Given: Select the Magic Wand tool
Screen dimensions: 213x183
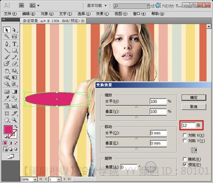Looking at the screenshot, I should (x=7, y=36).
